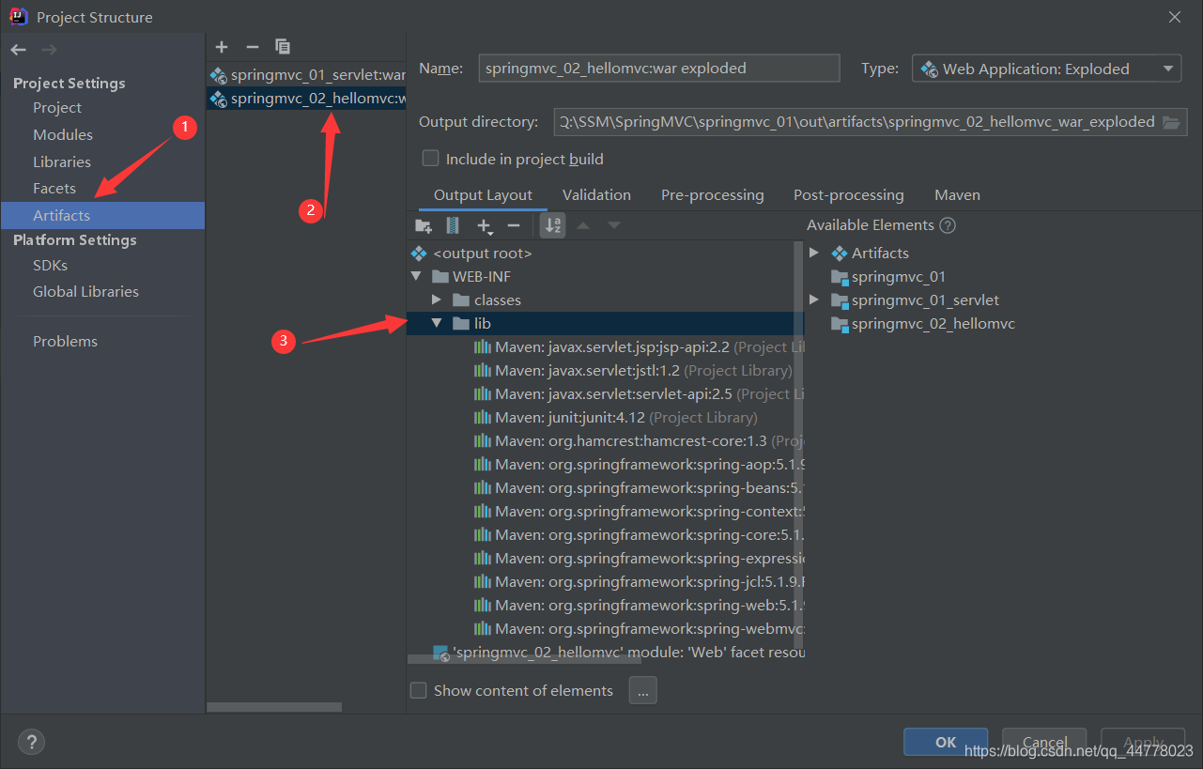Go to Facets settings
1203x769 pixels.
pos(54,189)
